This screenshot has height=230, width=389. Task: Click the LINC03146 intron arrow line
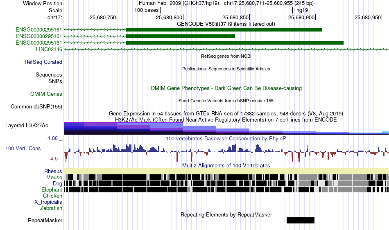[226, 50]
